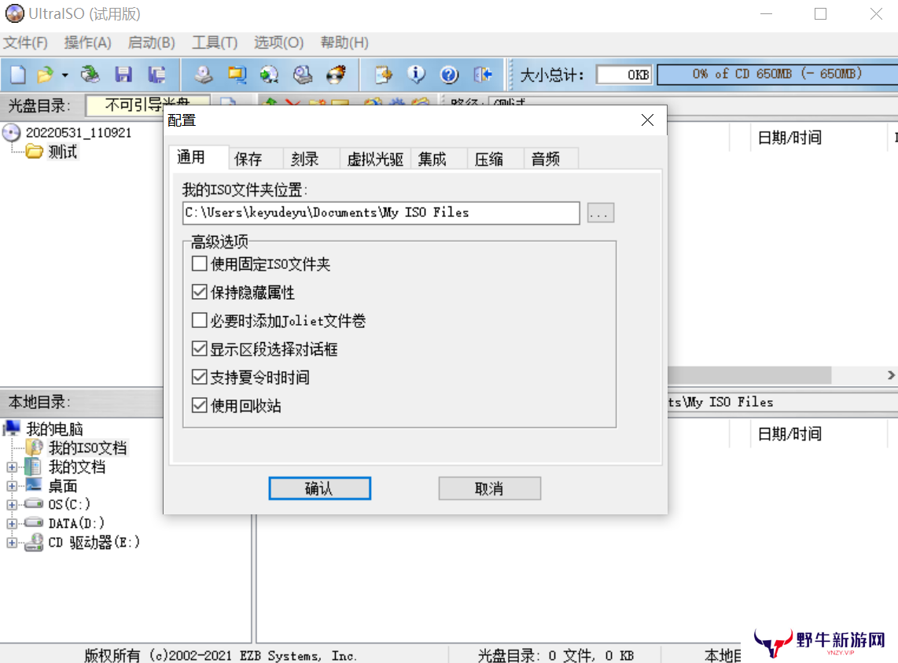Open the 操作(A) menu
The image size is (898, 663).
87,43
